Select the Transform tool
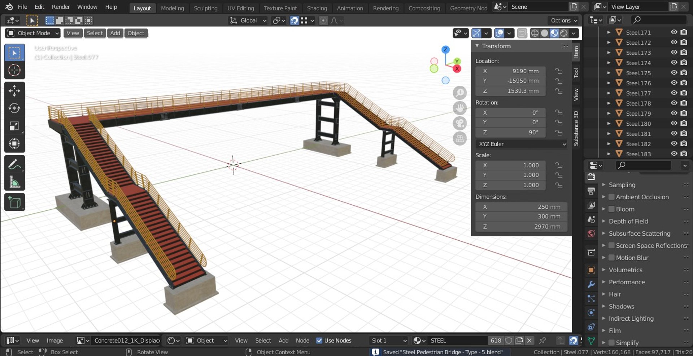 (x=14, y=143)
